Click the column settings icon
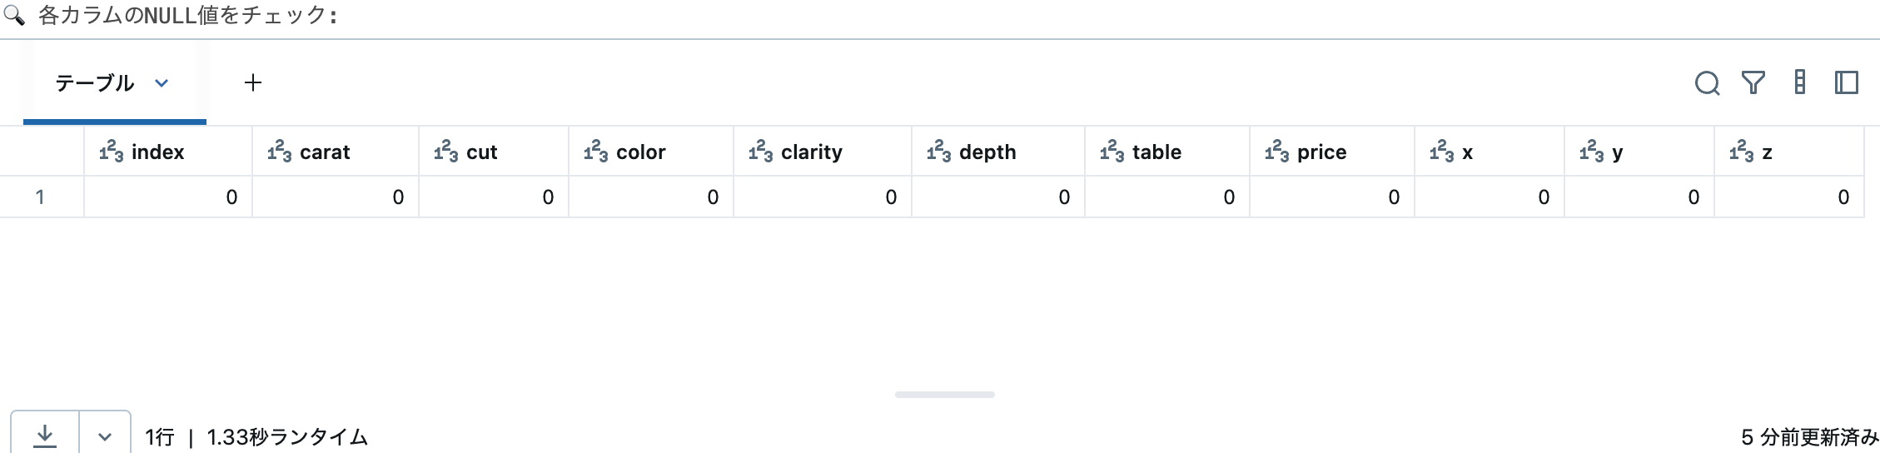The image size is (1880, 453). tap(1800, 83)
